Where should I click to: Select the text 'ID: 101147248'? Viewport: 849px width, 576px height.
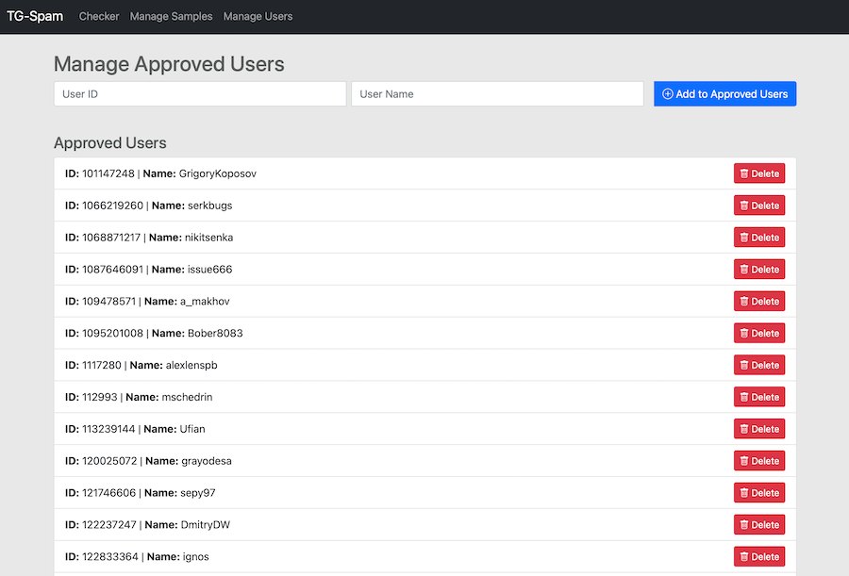(100, 173)
